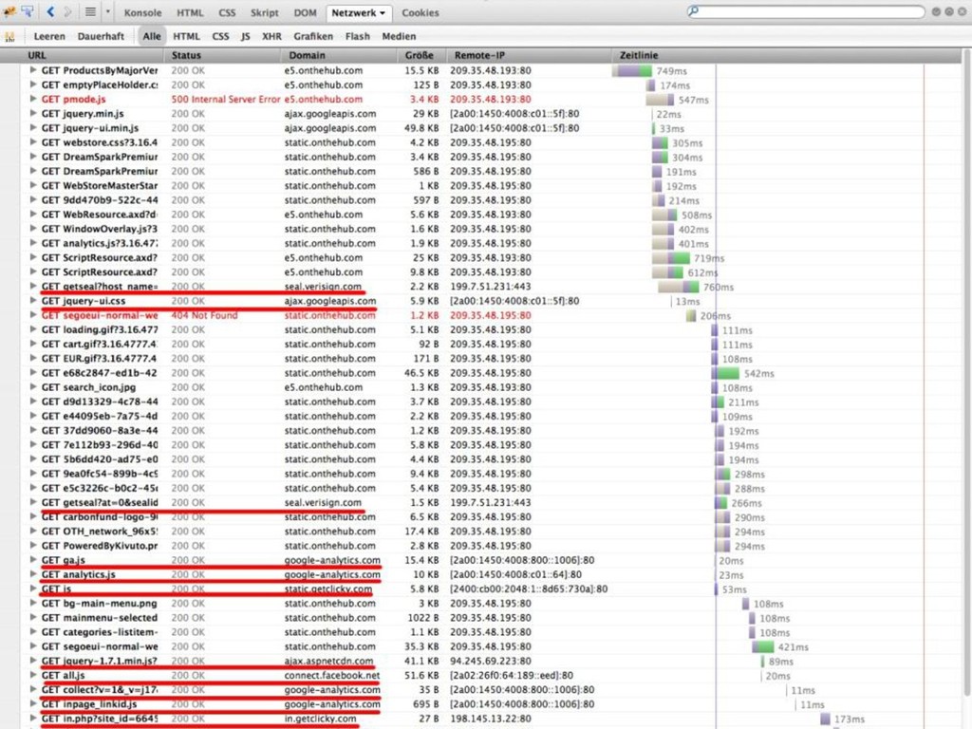The image size is (972, 729).
Task: Filter requests by Flash
Action: coord(358,37)
